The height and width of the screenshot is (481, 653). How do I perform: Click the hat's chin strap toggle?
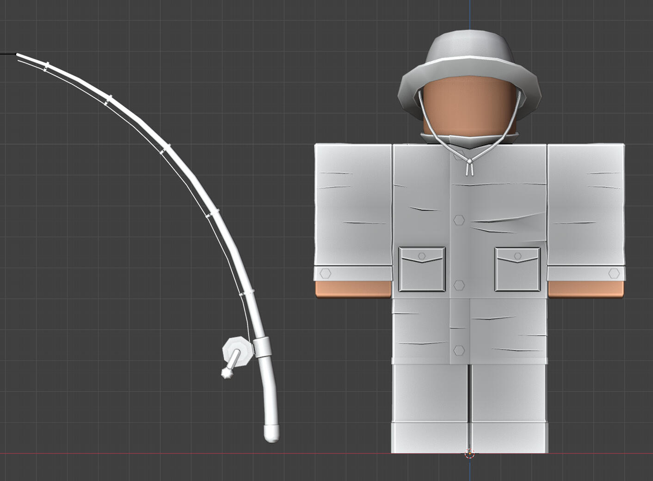pyautogui.click(x=469, y=168)
